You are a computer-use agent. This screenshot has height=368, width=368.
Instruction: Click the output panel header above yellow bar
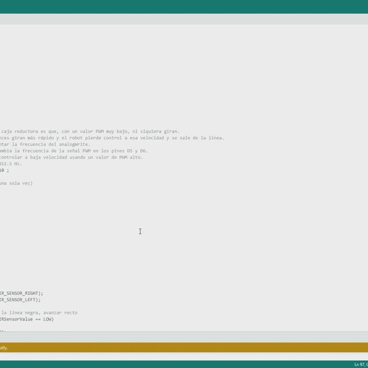click(x=184, y=337)
